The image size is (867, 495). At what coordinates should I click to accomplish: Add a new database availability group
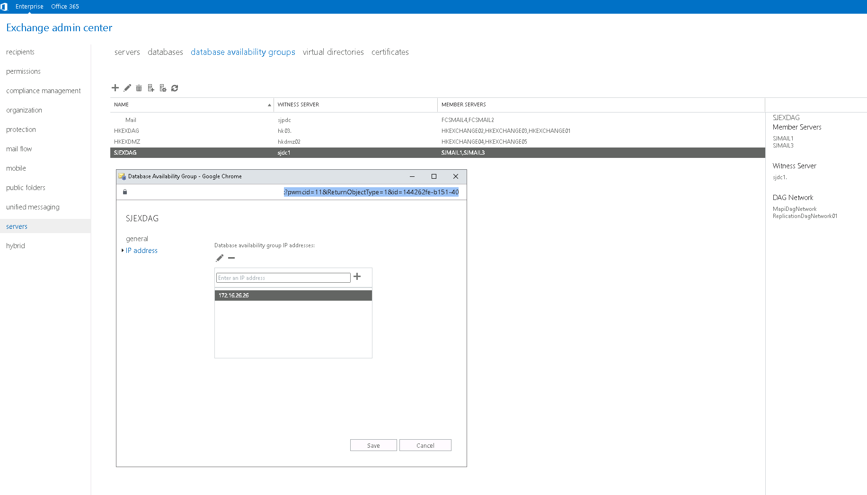pos(115,88)
